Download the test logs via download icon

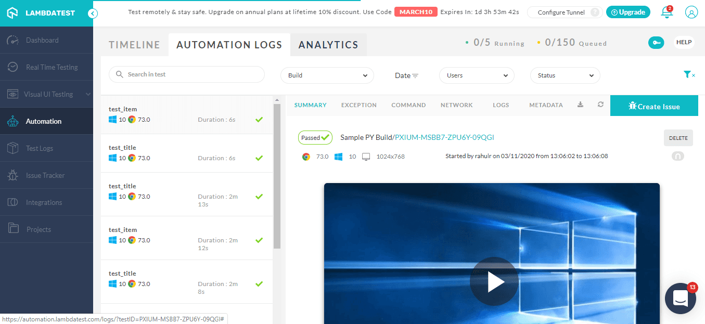pyautogui.click(x=580, y=105)
